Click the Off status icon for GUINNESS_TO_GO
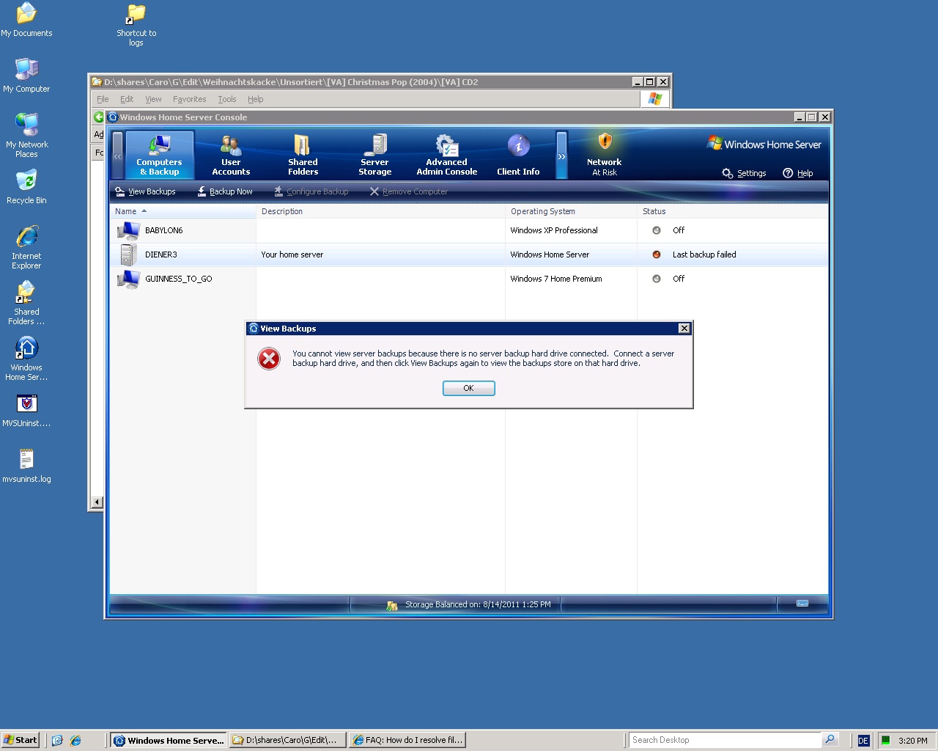The height and width of the screenshot is (751, 938). [x=657, y=279]
